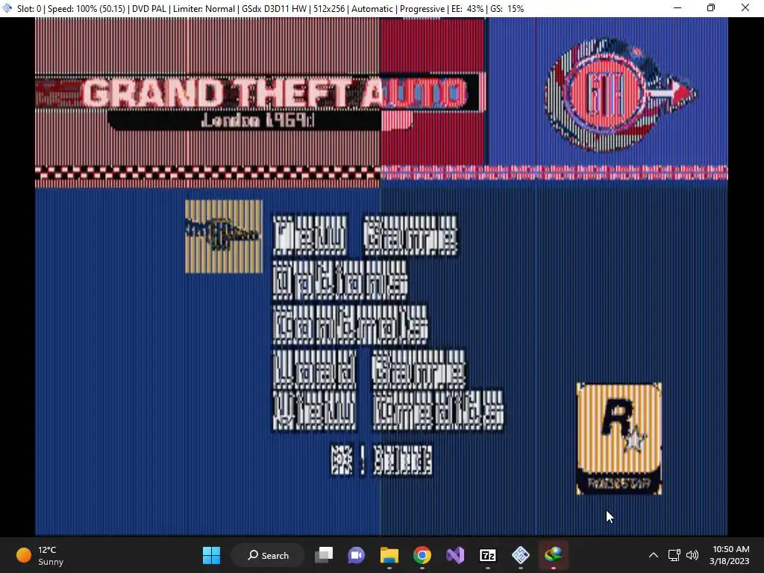This screenshot has width=764, height=573.
Task: Click the X : Select prompt text
Action: (x=381, y=460)
